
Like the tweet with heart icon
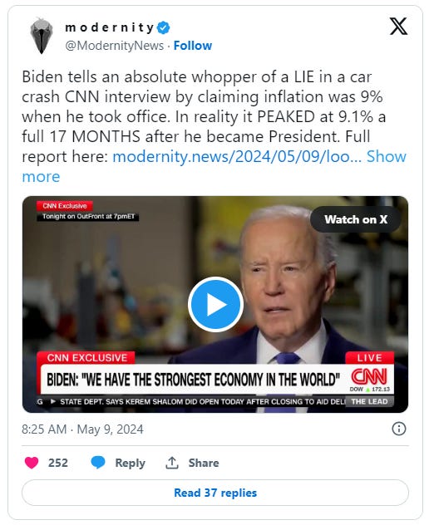(32, 463)
